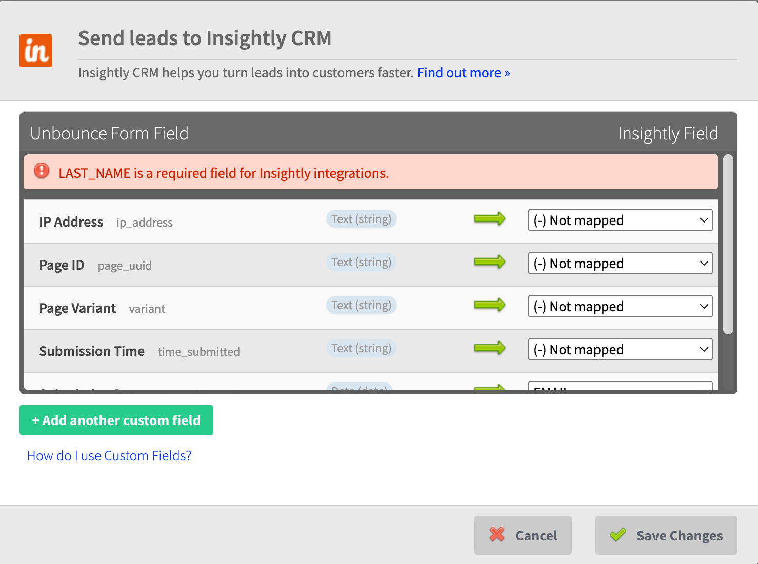Viewport: 758px width, 564px height.
Task: Click the field list vertical scrollbar
Action: coord(728,245)
